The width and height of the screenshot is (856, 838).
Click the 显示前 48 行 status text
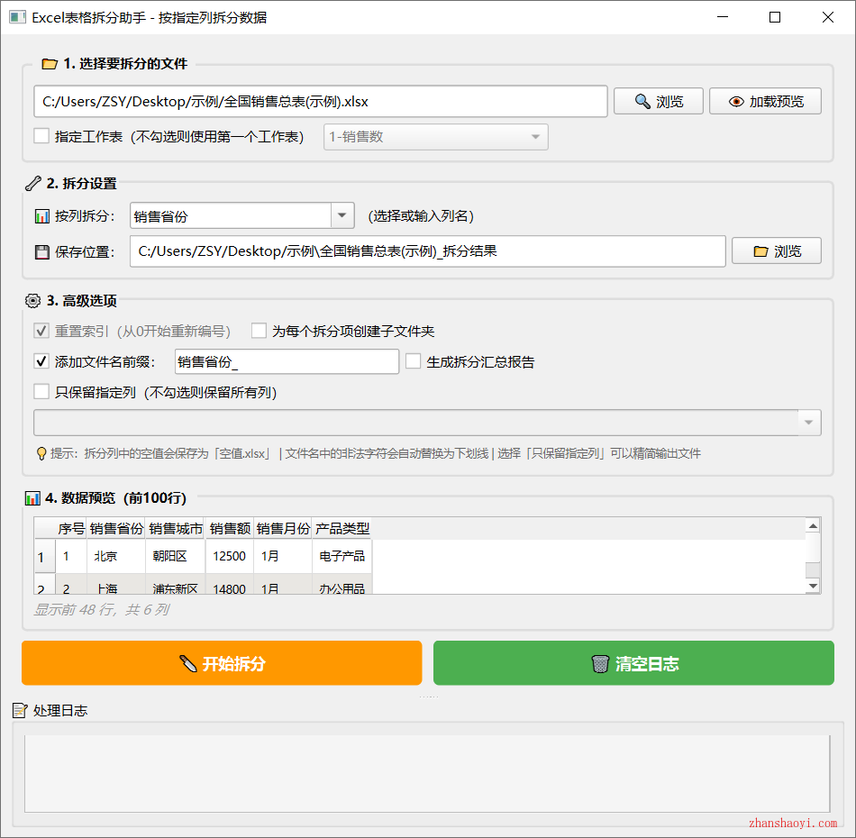(x=102, y=609)
